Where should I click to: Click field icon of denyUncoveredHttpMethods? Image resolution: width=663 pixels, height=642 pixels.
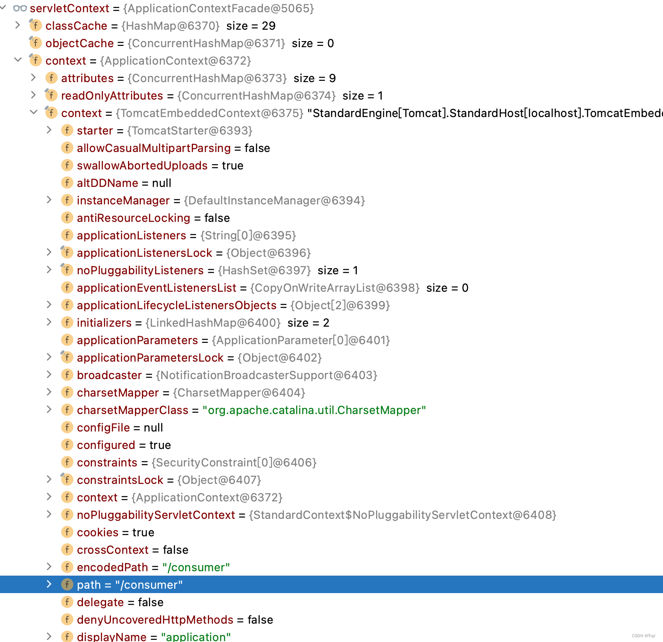(x=67, y=619)
